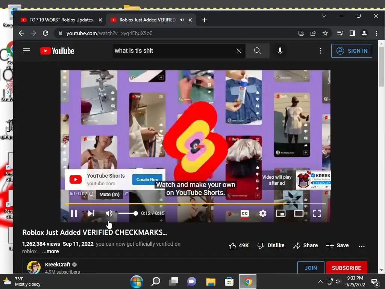
Task: Open tab search chevron dropdown
Action: (x=324, y=16)
